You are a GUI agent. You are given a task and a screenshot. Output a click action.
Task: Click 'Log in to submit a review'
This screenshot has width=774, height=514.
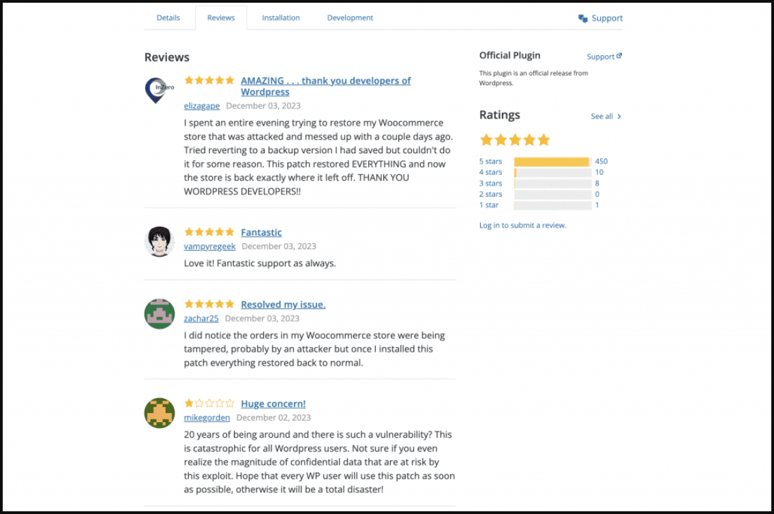522,225
